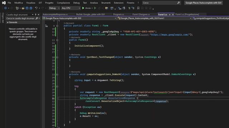
Task: Click the comment selection toolbar icon
Action: click(129, 8)
